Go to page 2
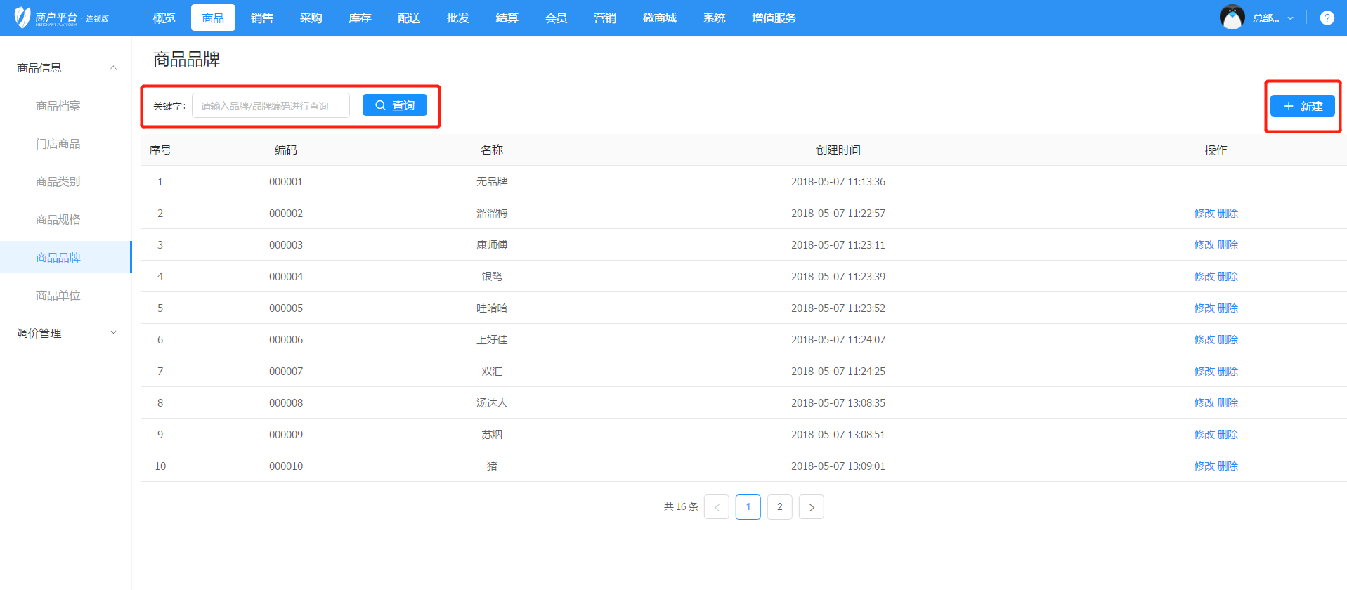1347x590 pixels. coord(779,507)
